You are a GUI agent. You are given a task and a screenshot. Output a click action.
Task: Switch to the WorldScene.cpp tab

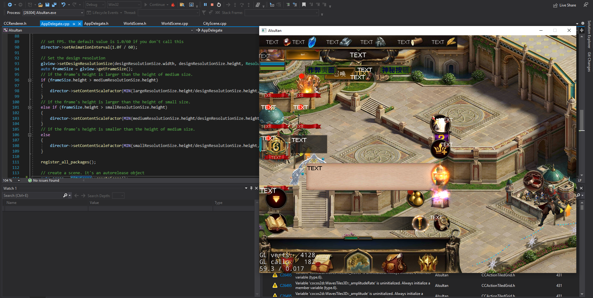(x=174, y=24)
